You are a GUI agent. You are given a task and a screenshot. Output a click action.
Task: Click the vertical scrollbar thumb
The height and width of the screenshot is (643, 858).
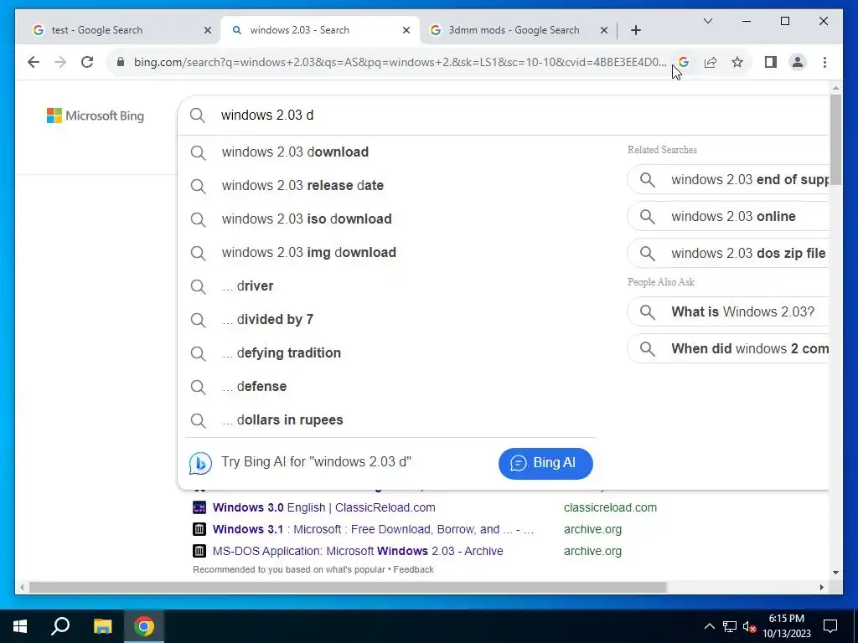835,140
